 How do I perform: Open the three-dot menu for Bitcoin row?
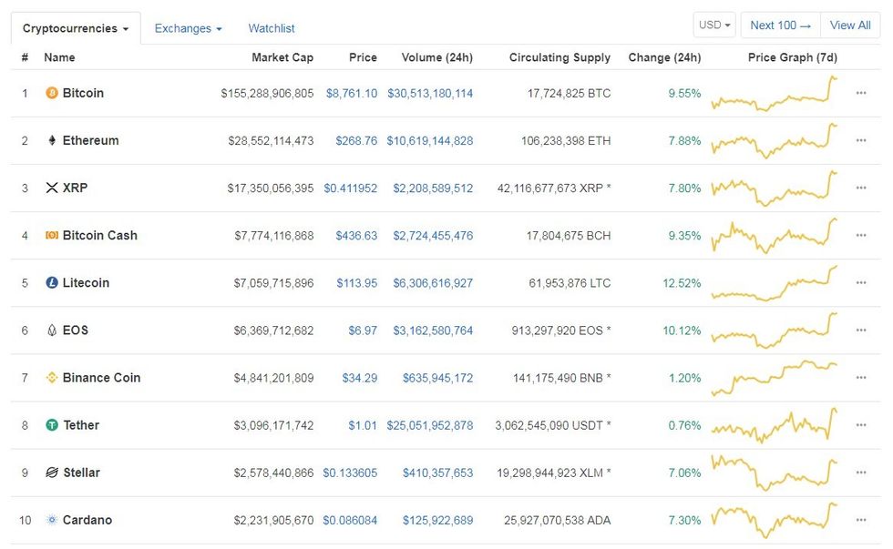(x=861, y=94)
